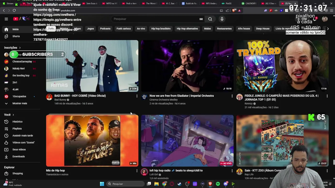
Task: Click the Kennzy channel avatar
Action: [239, 97]
